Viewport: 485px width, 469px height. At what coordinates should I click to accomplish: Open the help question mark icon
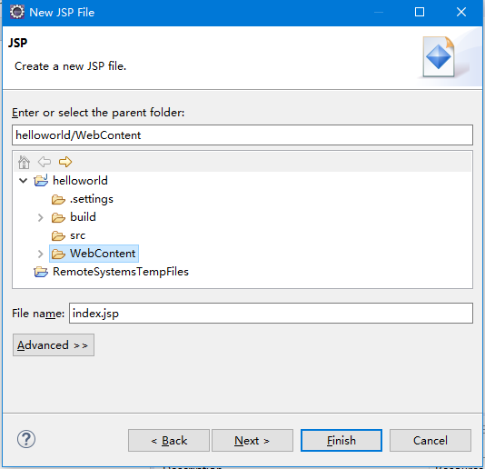(x=26, y=439)
